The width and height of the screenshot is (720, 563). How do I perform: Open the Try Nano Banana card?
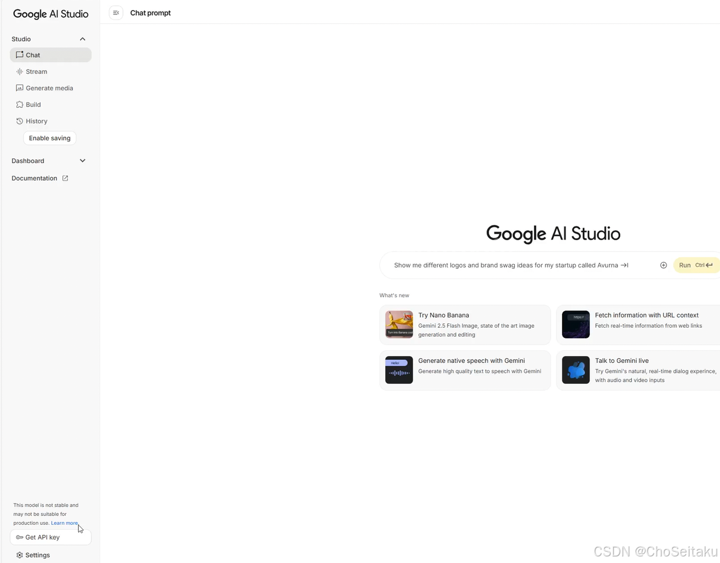tap(465, 325)
